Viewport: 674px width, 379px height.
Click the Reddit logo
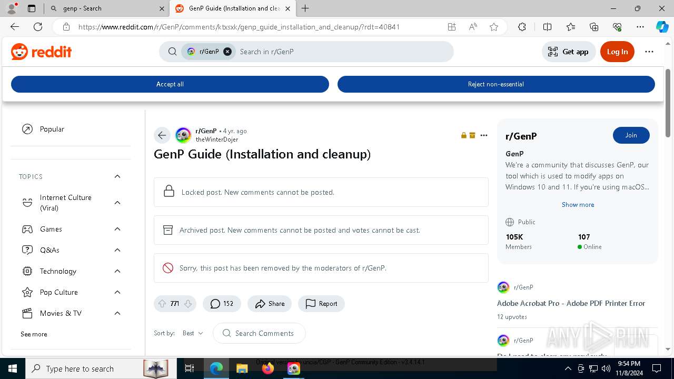[x=41, y=52]
